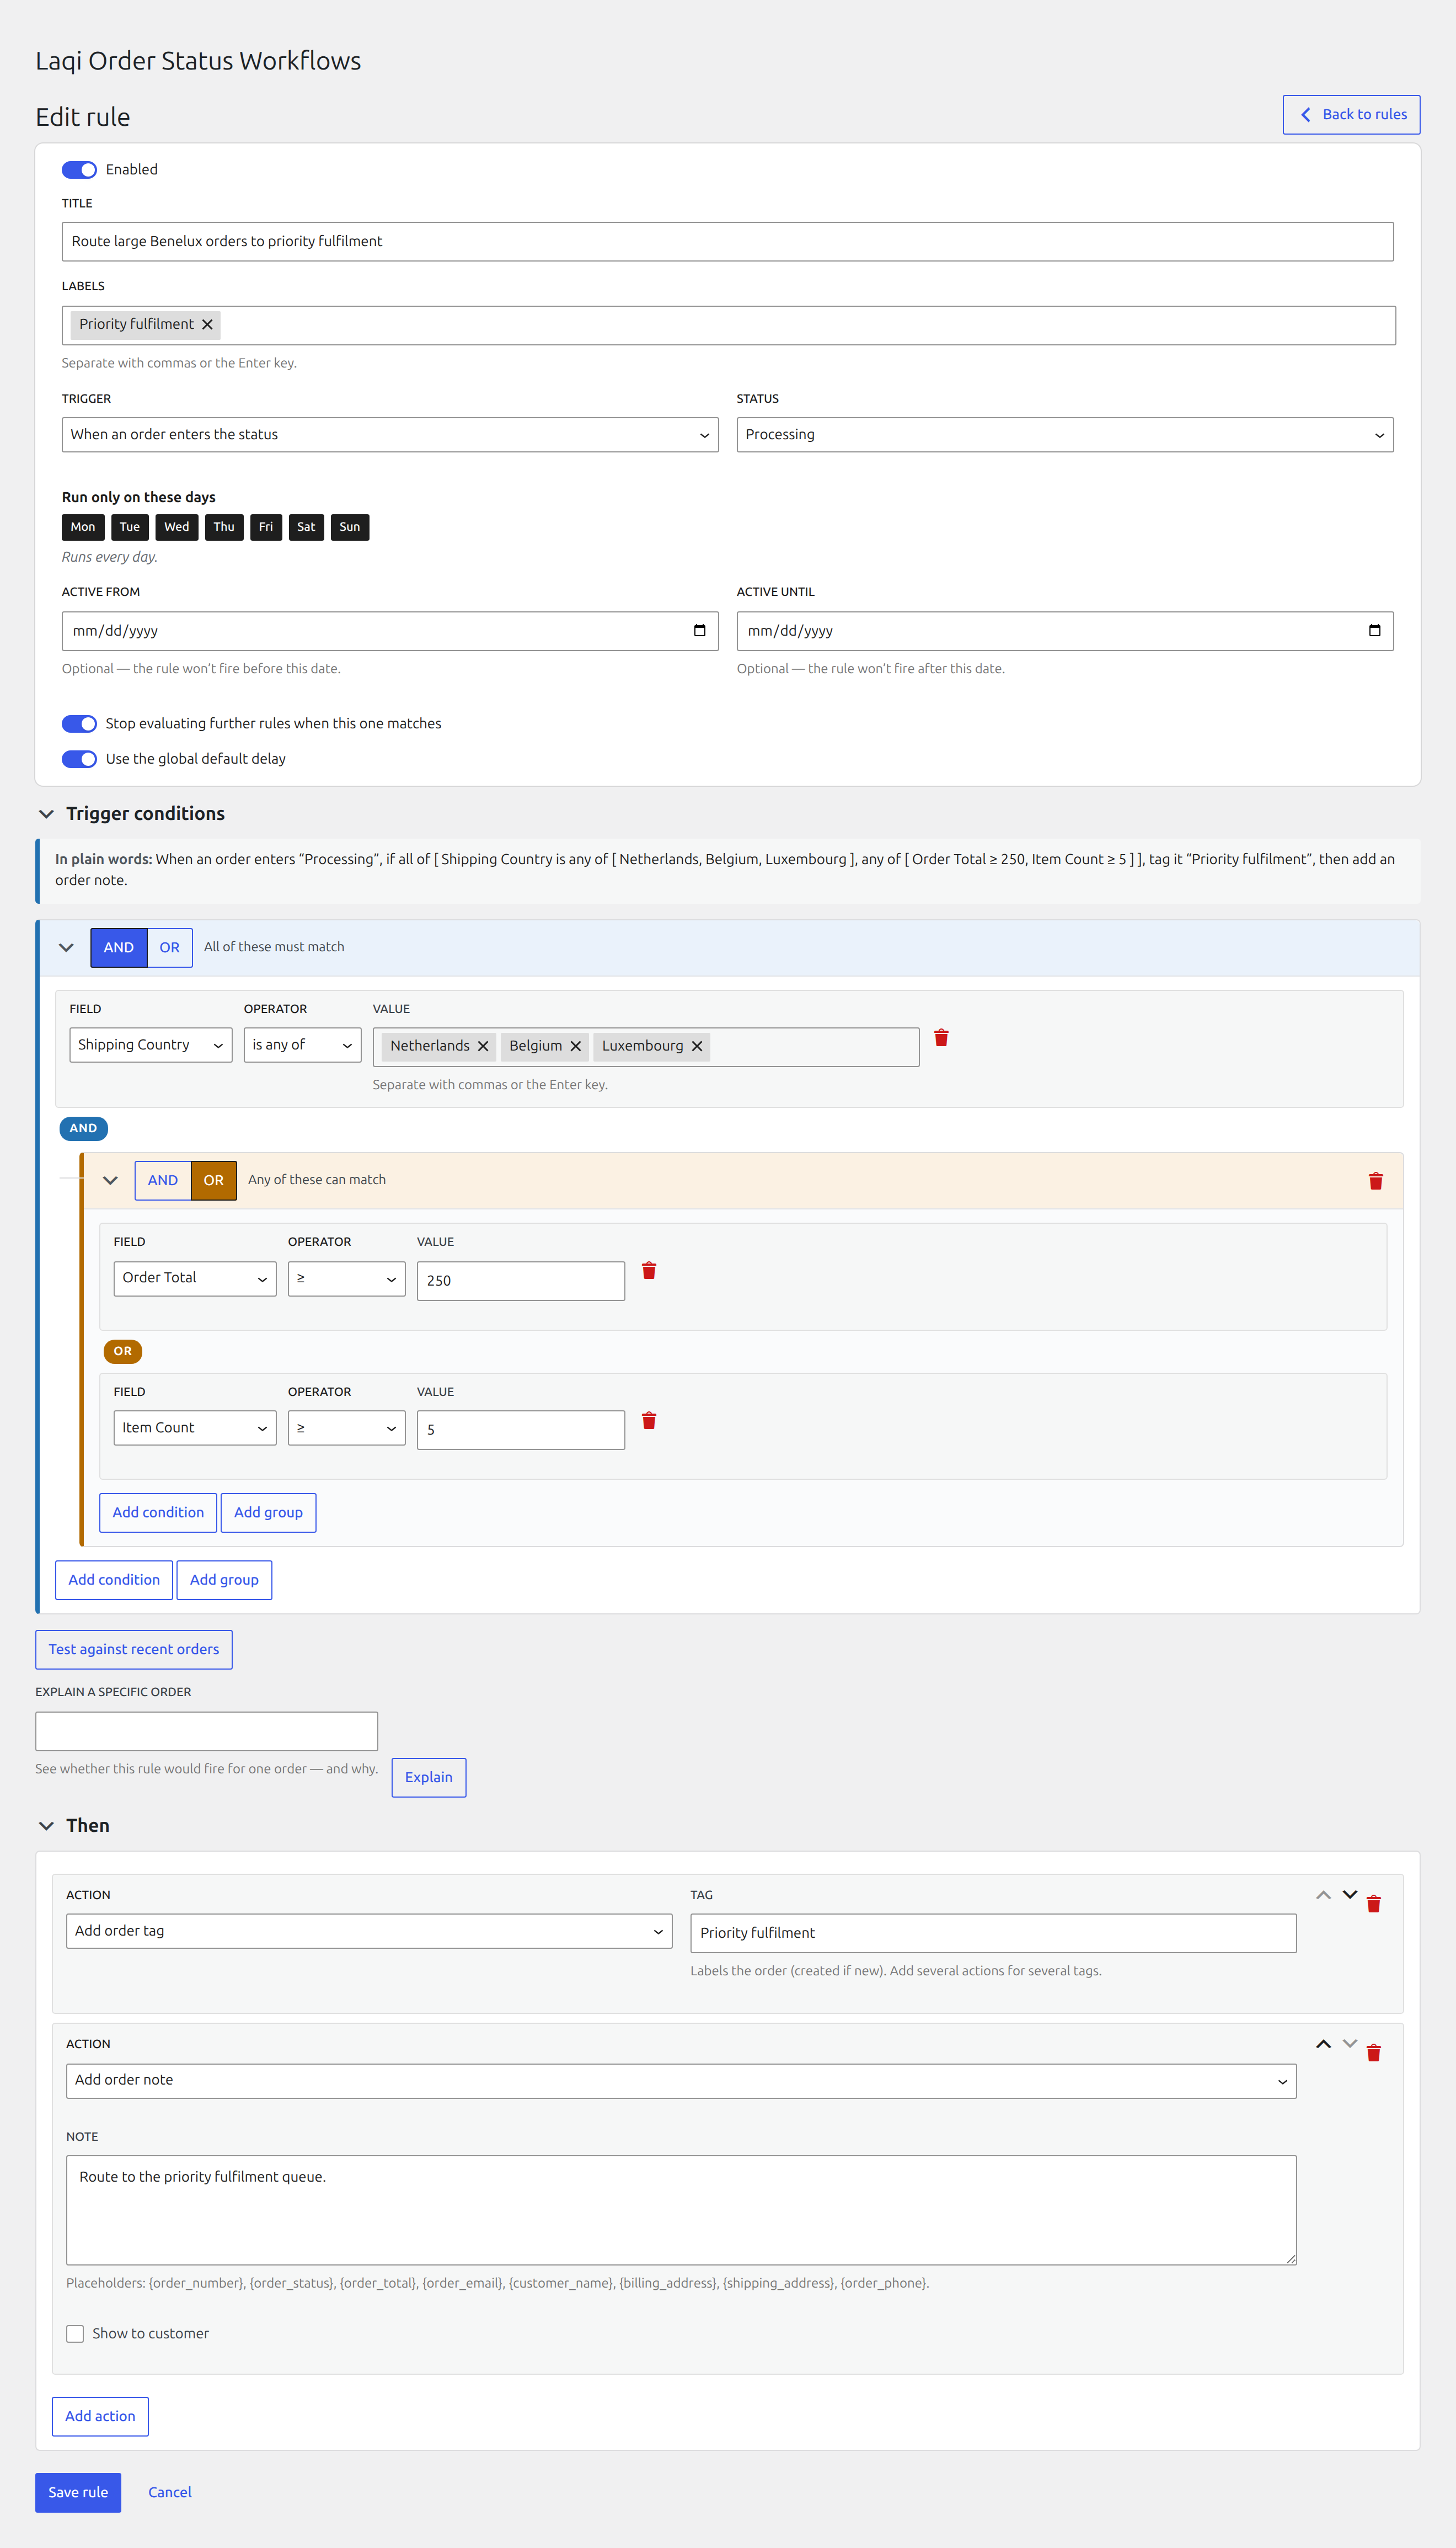Open the Add order tag action dropdown
The image size is (1456, 2548).
click(x=369, y=1932)
